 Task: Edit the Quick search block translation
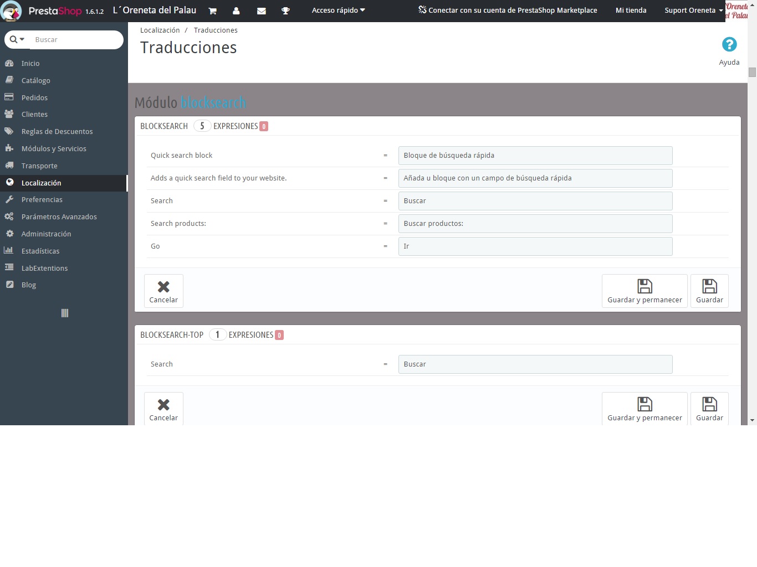(x=535, y=156)
